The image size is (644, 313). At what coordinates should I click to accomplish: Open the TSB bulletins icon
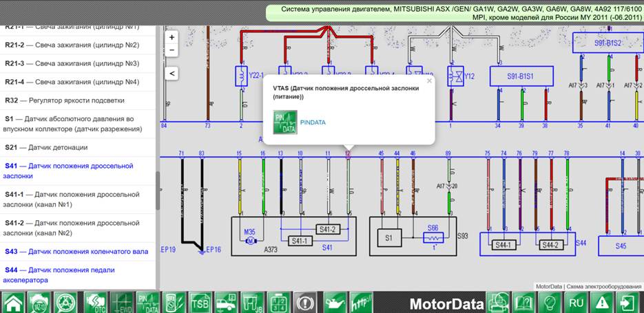tap(200, 303)
